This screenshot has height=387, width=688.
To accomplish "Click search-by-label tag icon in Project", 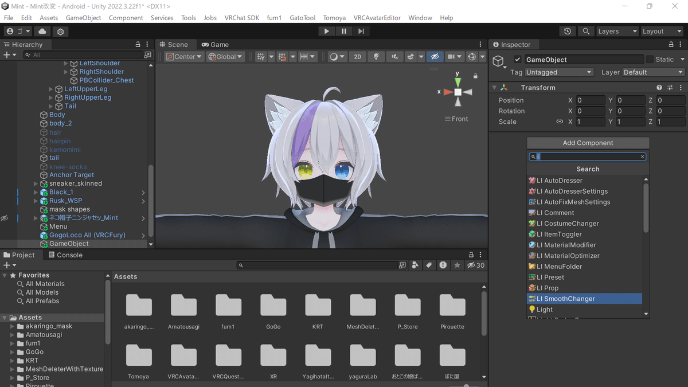I will click(x=428, y=265).
